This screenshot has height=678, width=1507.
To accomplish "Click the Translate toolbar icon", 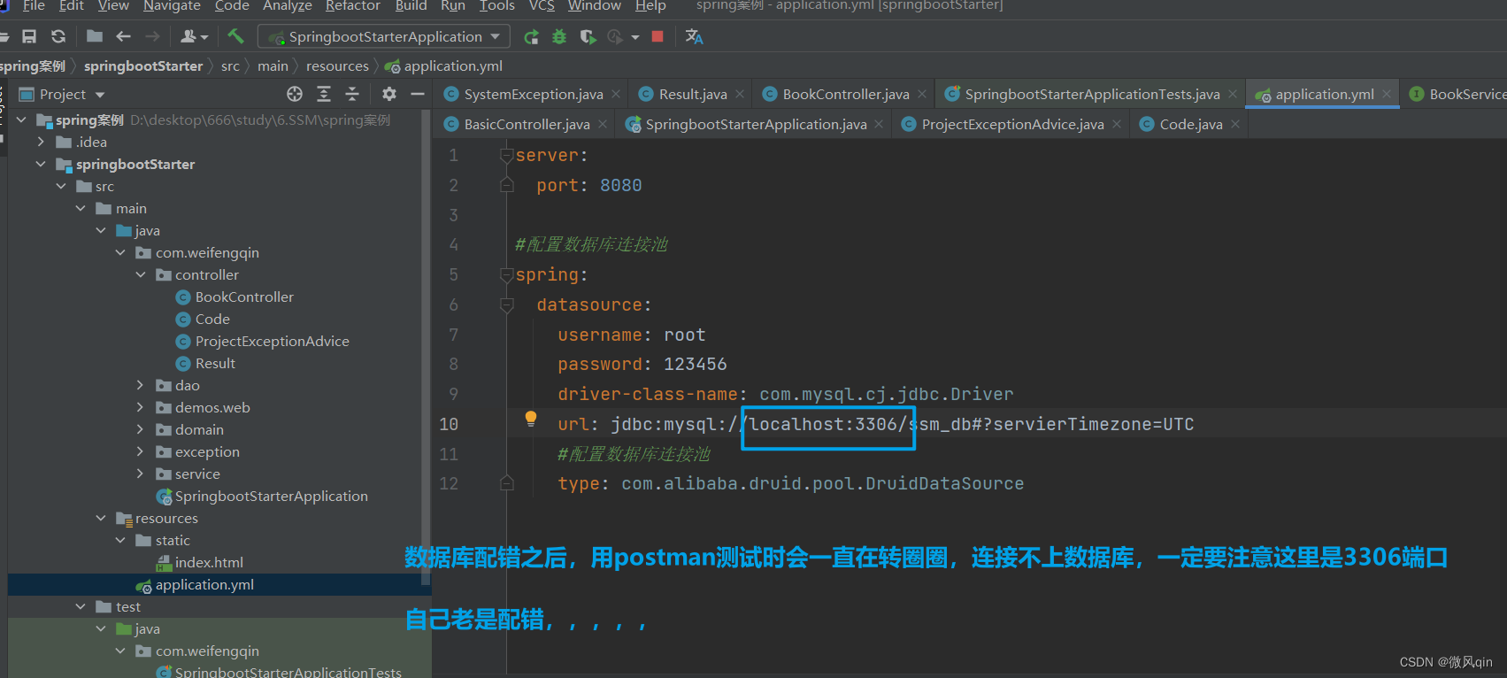I will [695, 36].
